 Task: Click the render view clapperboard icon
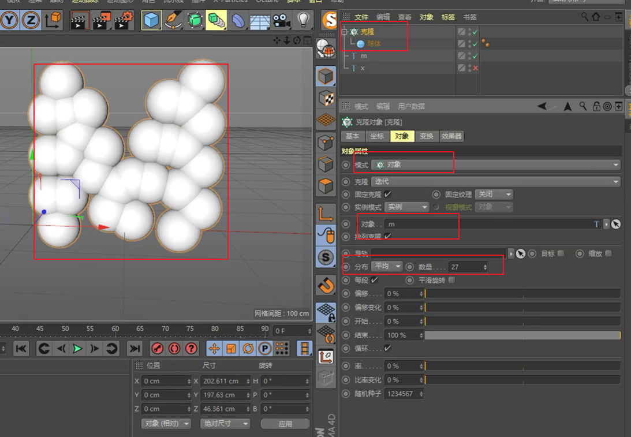point(80,20)
